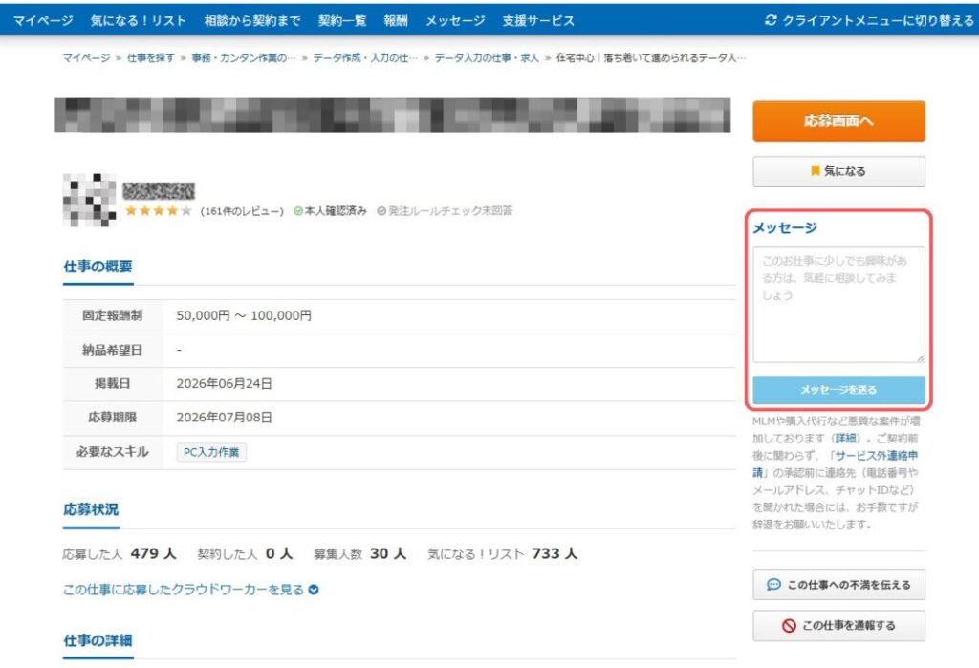Click the speech bubble icon for 不満を伝える
979x668 pixels.
tap(773, 585)
